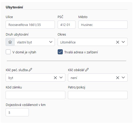This screenshot has height=127, width=135.
Task: Focus the PSČ field showing 412 01
Action: pos(67,25)
